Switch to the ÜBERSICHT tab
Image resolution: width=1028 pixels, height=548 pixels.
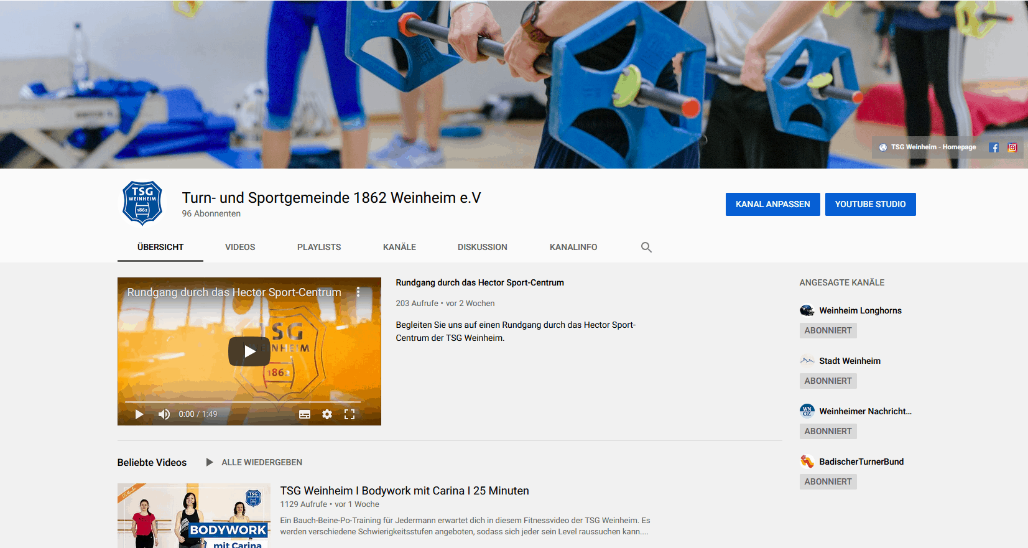pos(160,247)
